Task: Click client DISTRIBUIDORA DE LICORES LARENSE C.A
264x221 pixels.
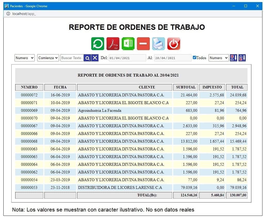Action: pos(120,188)
